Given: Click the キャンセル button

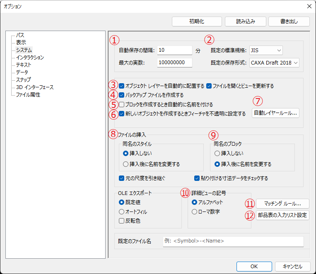Looking at the screenshot, I should tap(293, 267).
